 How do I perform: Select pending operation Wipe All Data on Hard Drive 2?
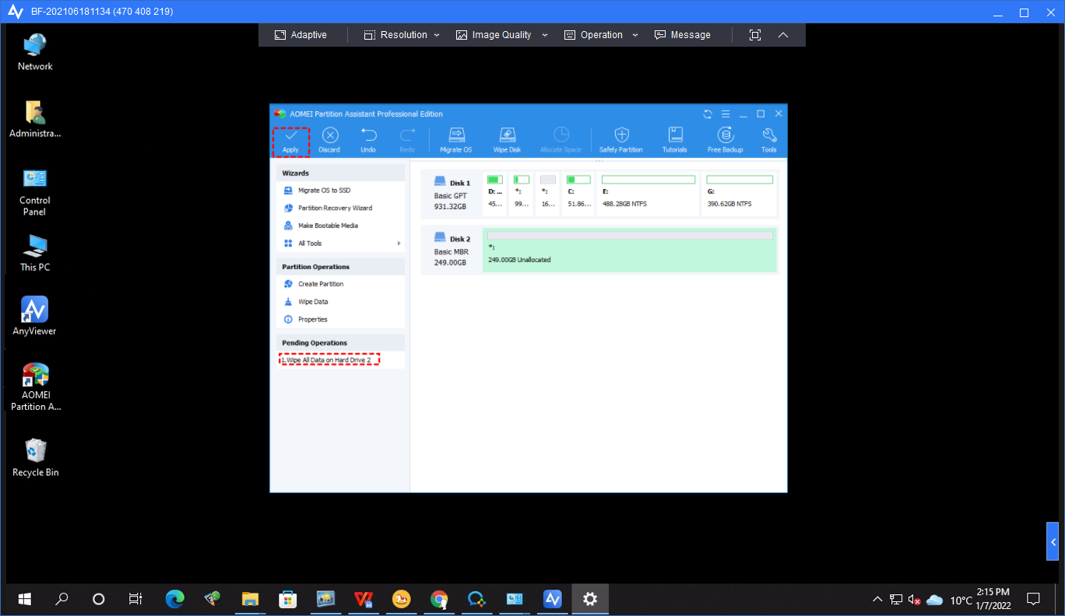pyautogui.click(x=329, y=360)
